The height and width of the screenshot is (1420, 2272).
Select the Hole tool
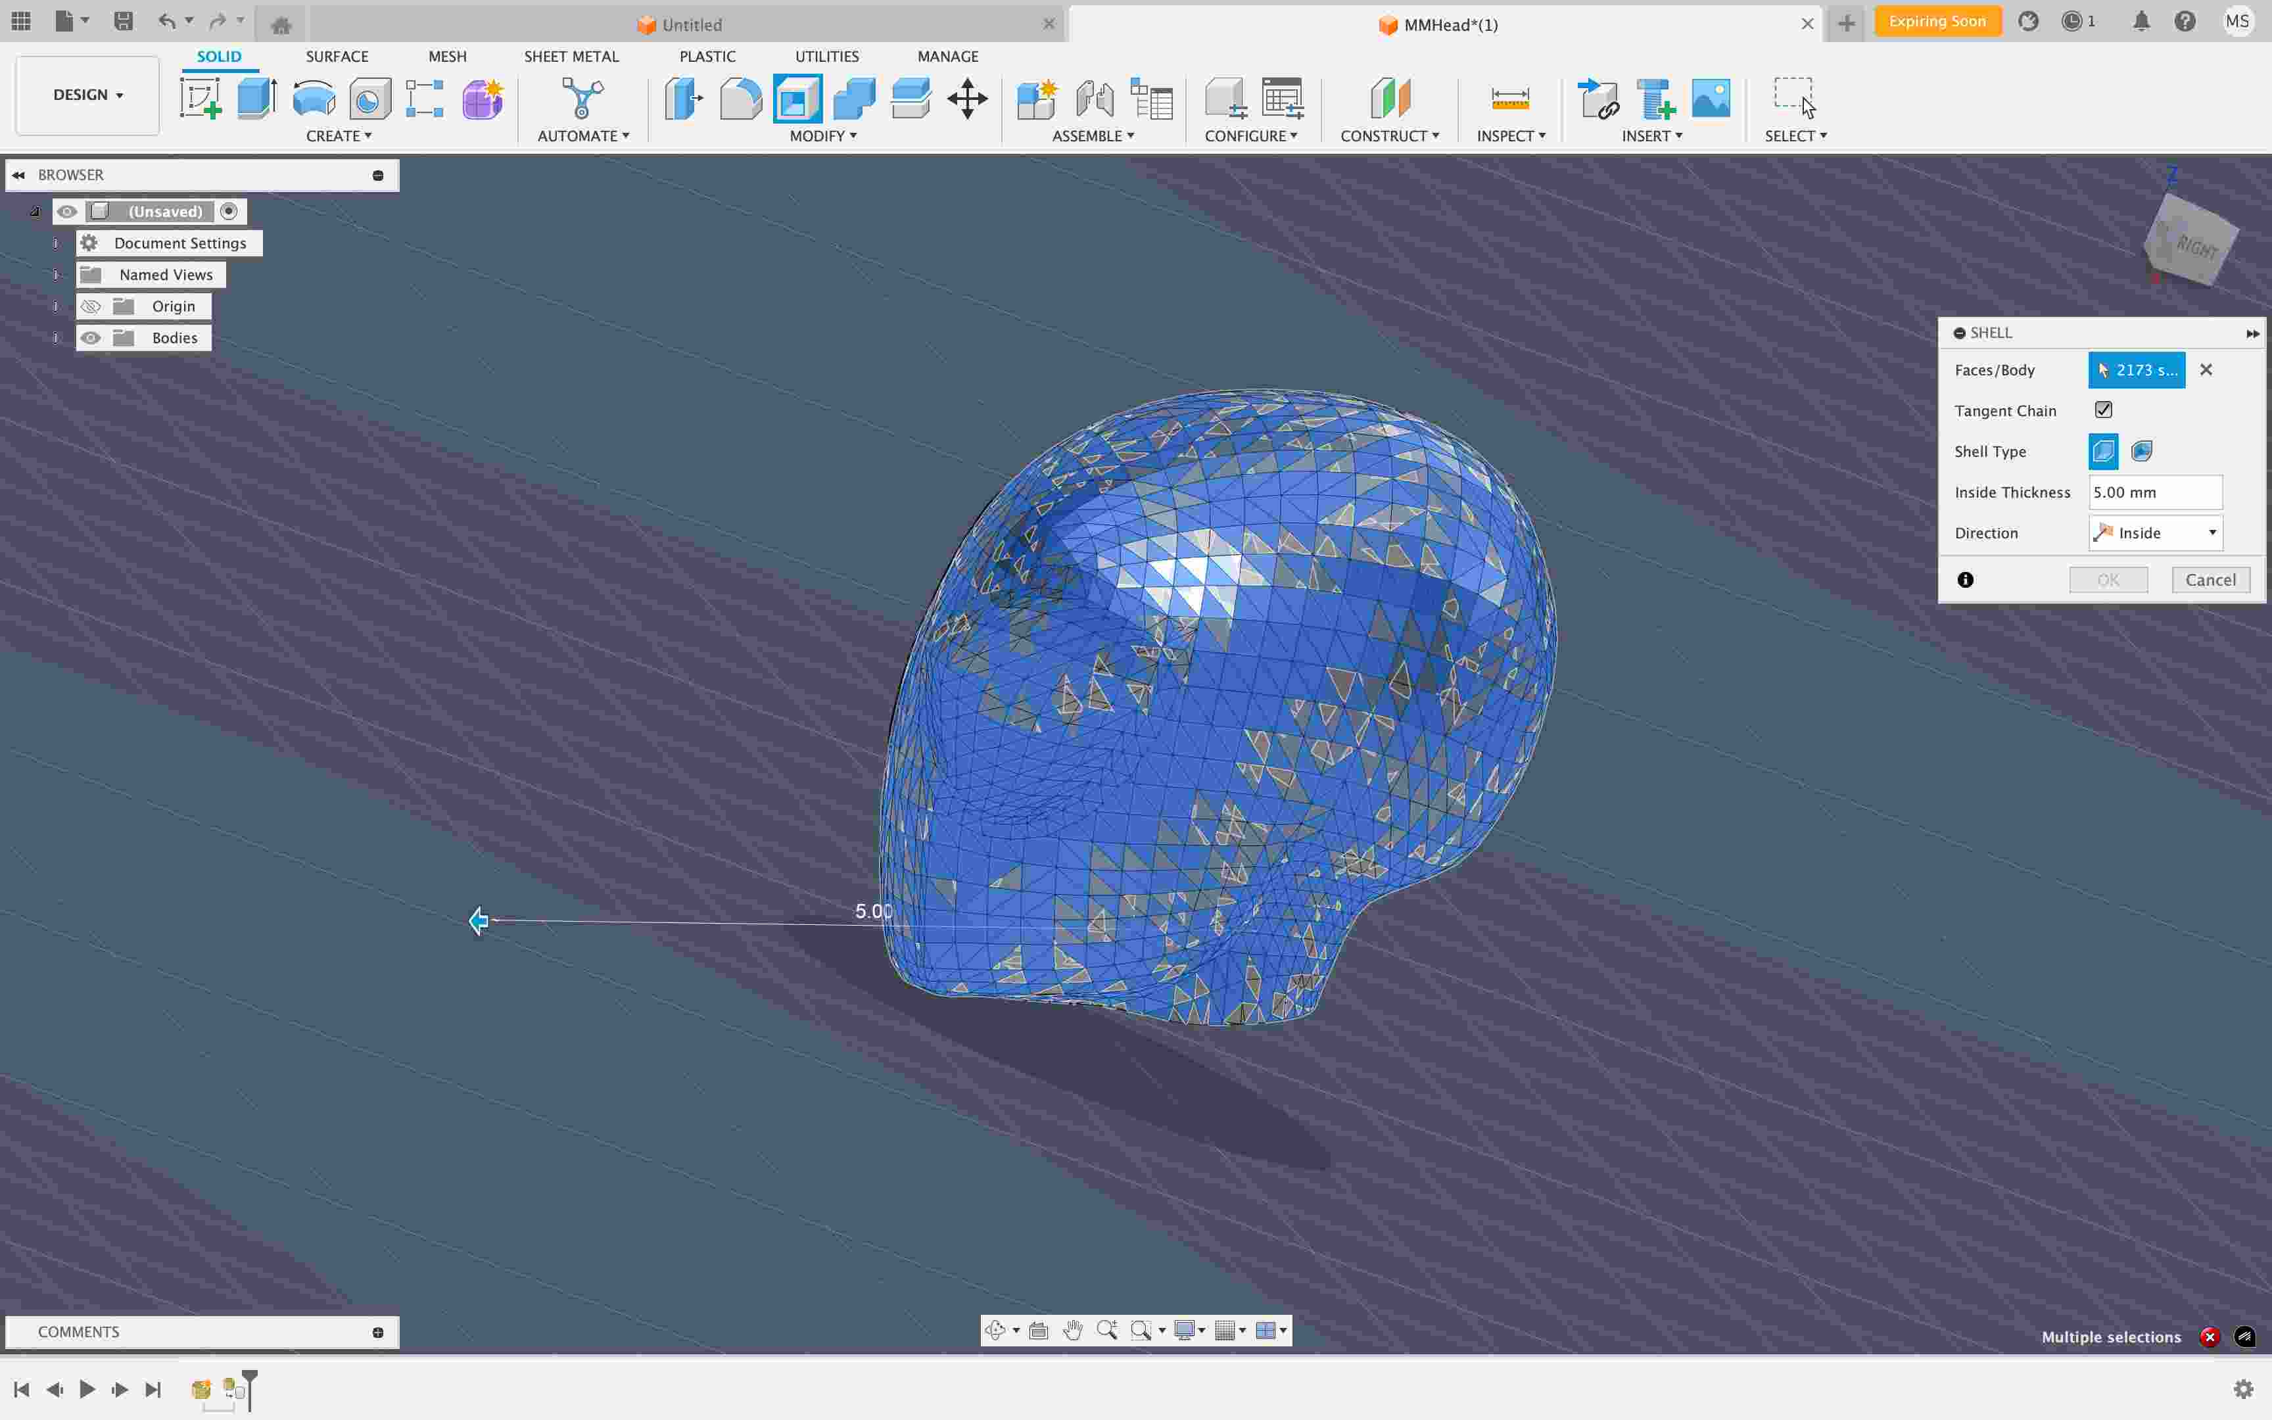[370, 99]
